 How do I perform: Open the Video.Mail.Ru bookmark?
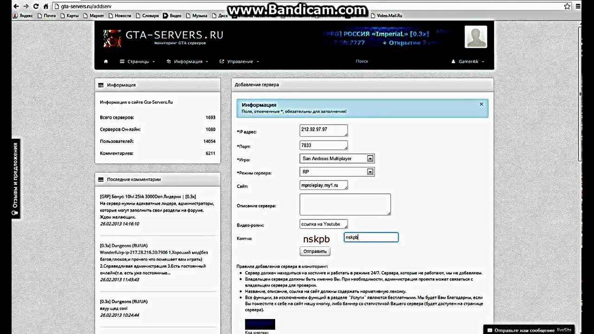[387, 16]
